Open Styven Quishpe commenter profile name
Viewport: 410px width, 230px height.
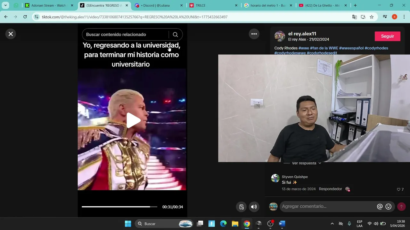tap(295, 177)
